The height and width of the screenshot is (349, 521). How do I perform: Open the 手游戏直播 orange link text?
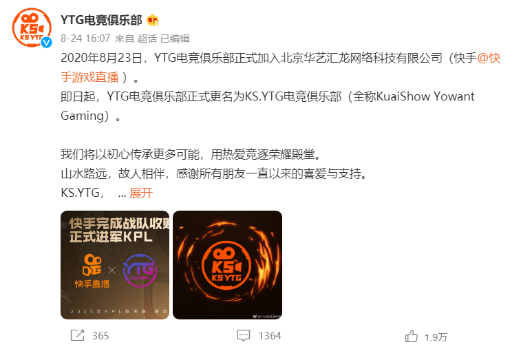(89, 77)
